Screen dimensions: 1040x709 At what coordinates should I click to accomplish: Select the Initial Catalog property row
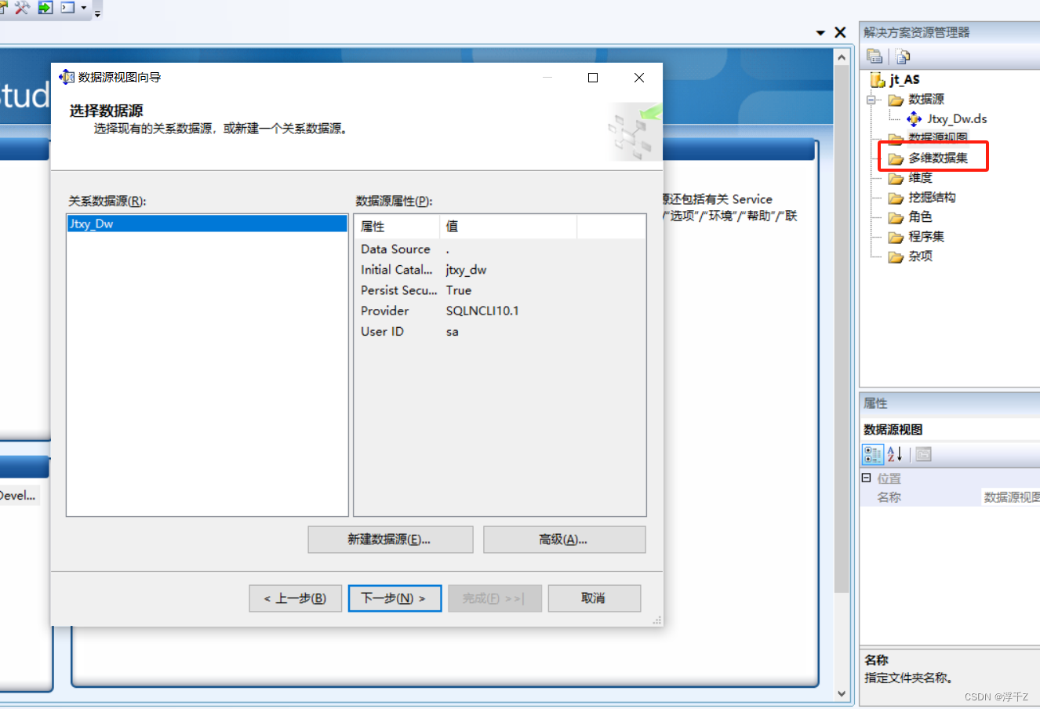(x=500, y=270)
